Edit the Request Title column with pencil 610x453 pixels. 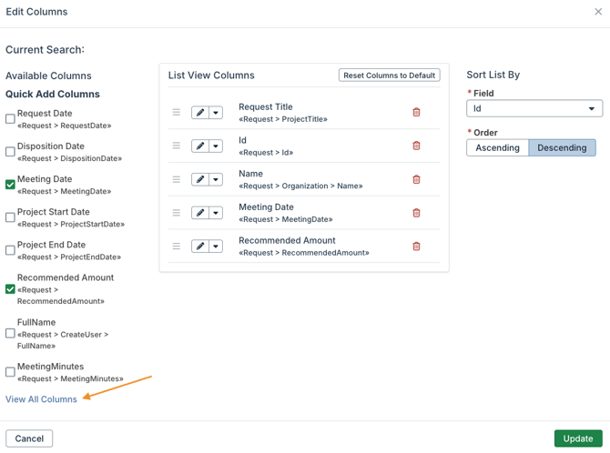(200, 113)
